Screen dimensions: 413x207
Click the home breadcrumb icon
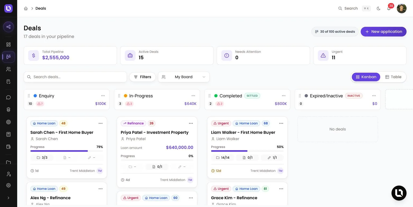[26, 8]
